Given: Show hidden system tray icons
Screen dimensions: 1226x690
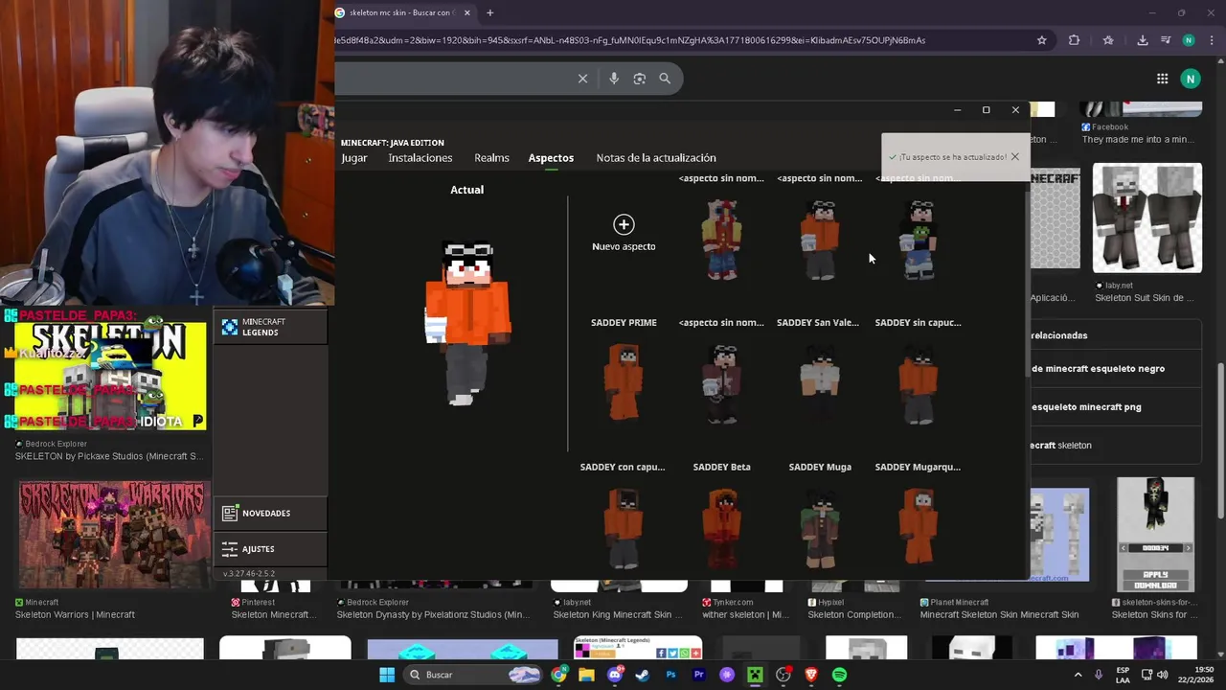Looking at the screenshot, I should pos(1078,675).
